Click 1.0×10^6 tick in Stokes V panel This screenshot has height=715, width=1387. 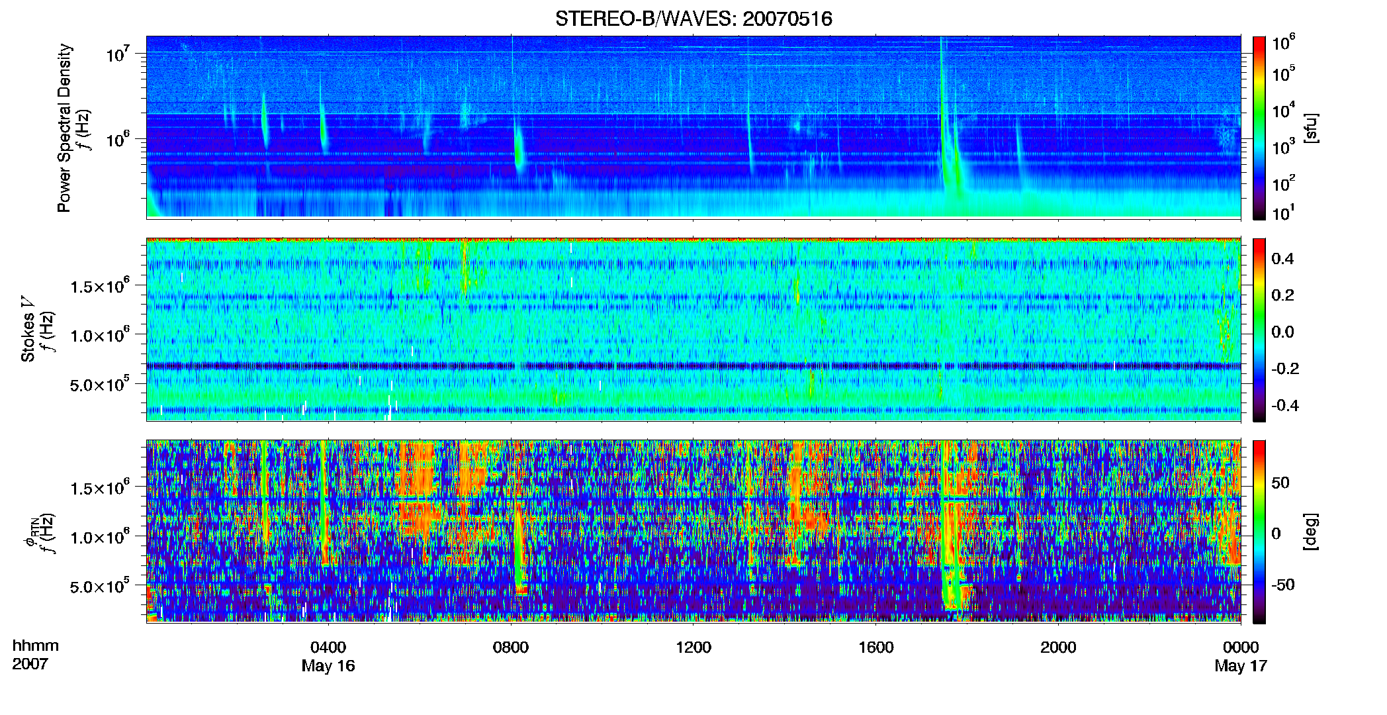point(101,335)
